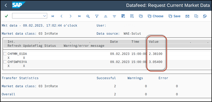Jump to first page icon
This screenshot has width=212, height=102.
coord(53,16)
